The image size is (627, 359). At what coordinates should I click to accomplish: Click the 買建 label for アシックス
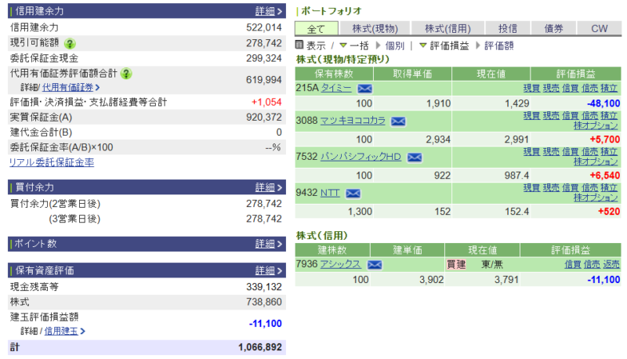pyautogui.click(x=456, y=265)
